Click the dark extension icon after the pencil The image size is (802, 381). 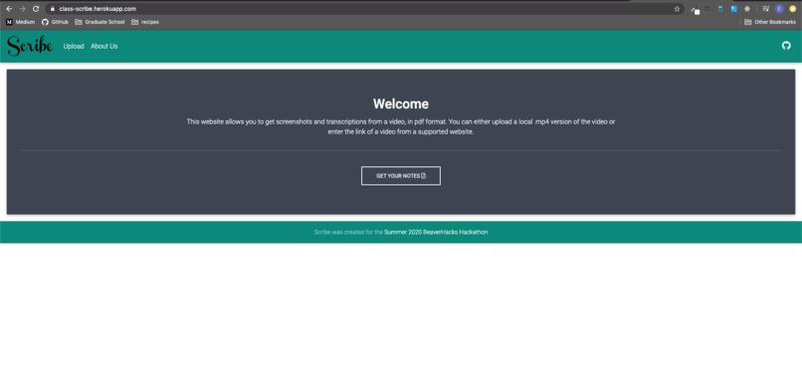click(707, 9)
